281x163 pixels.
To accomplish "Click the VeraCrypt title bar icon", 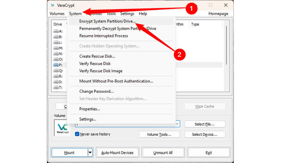I will (52, 5).
